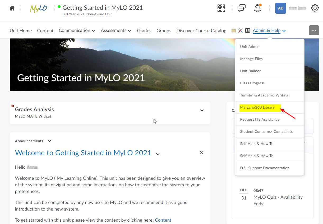
Task: Choose Unit Builder in the dropdown
Action: (x=270, y=71)
